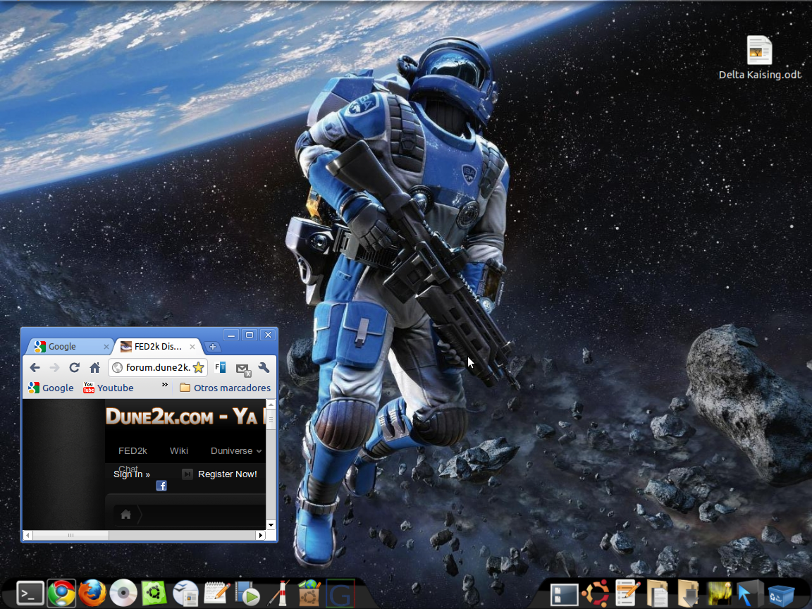Click the vertical scrollbar up arrow

271,405
